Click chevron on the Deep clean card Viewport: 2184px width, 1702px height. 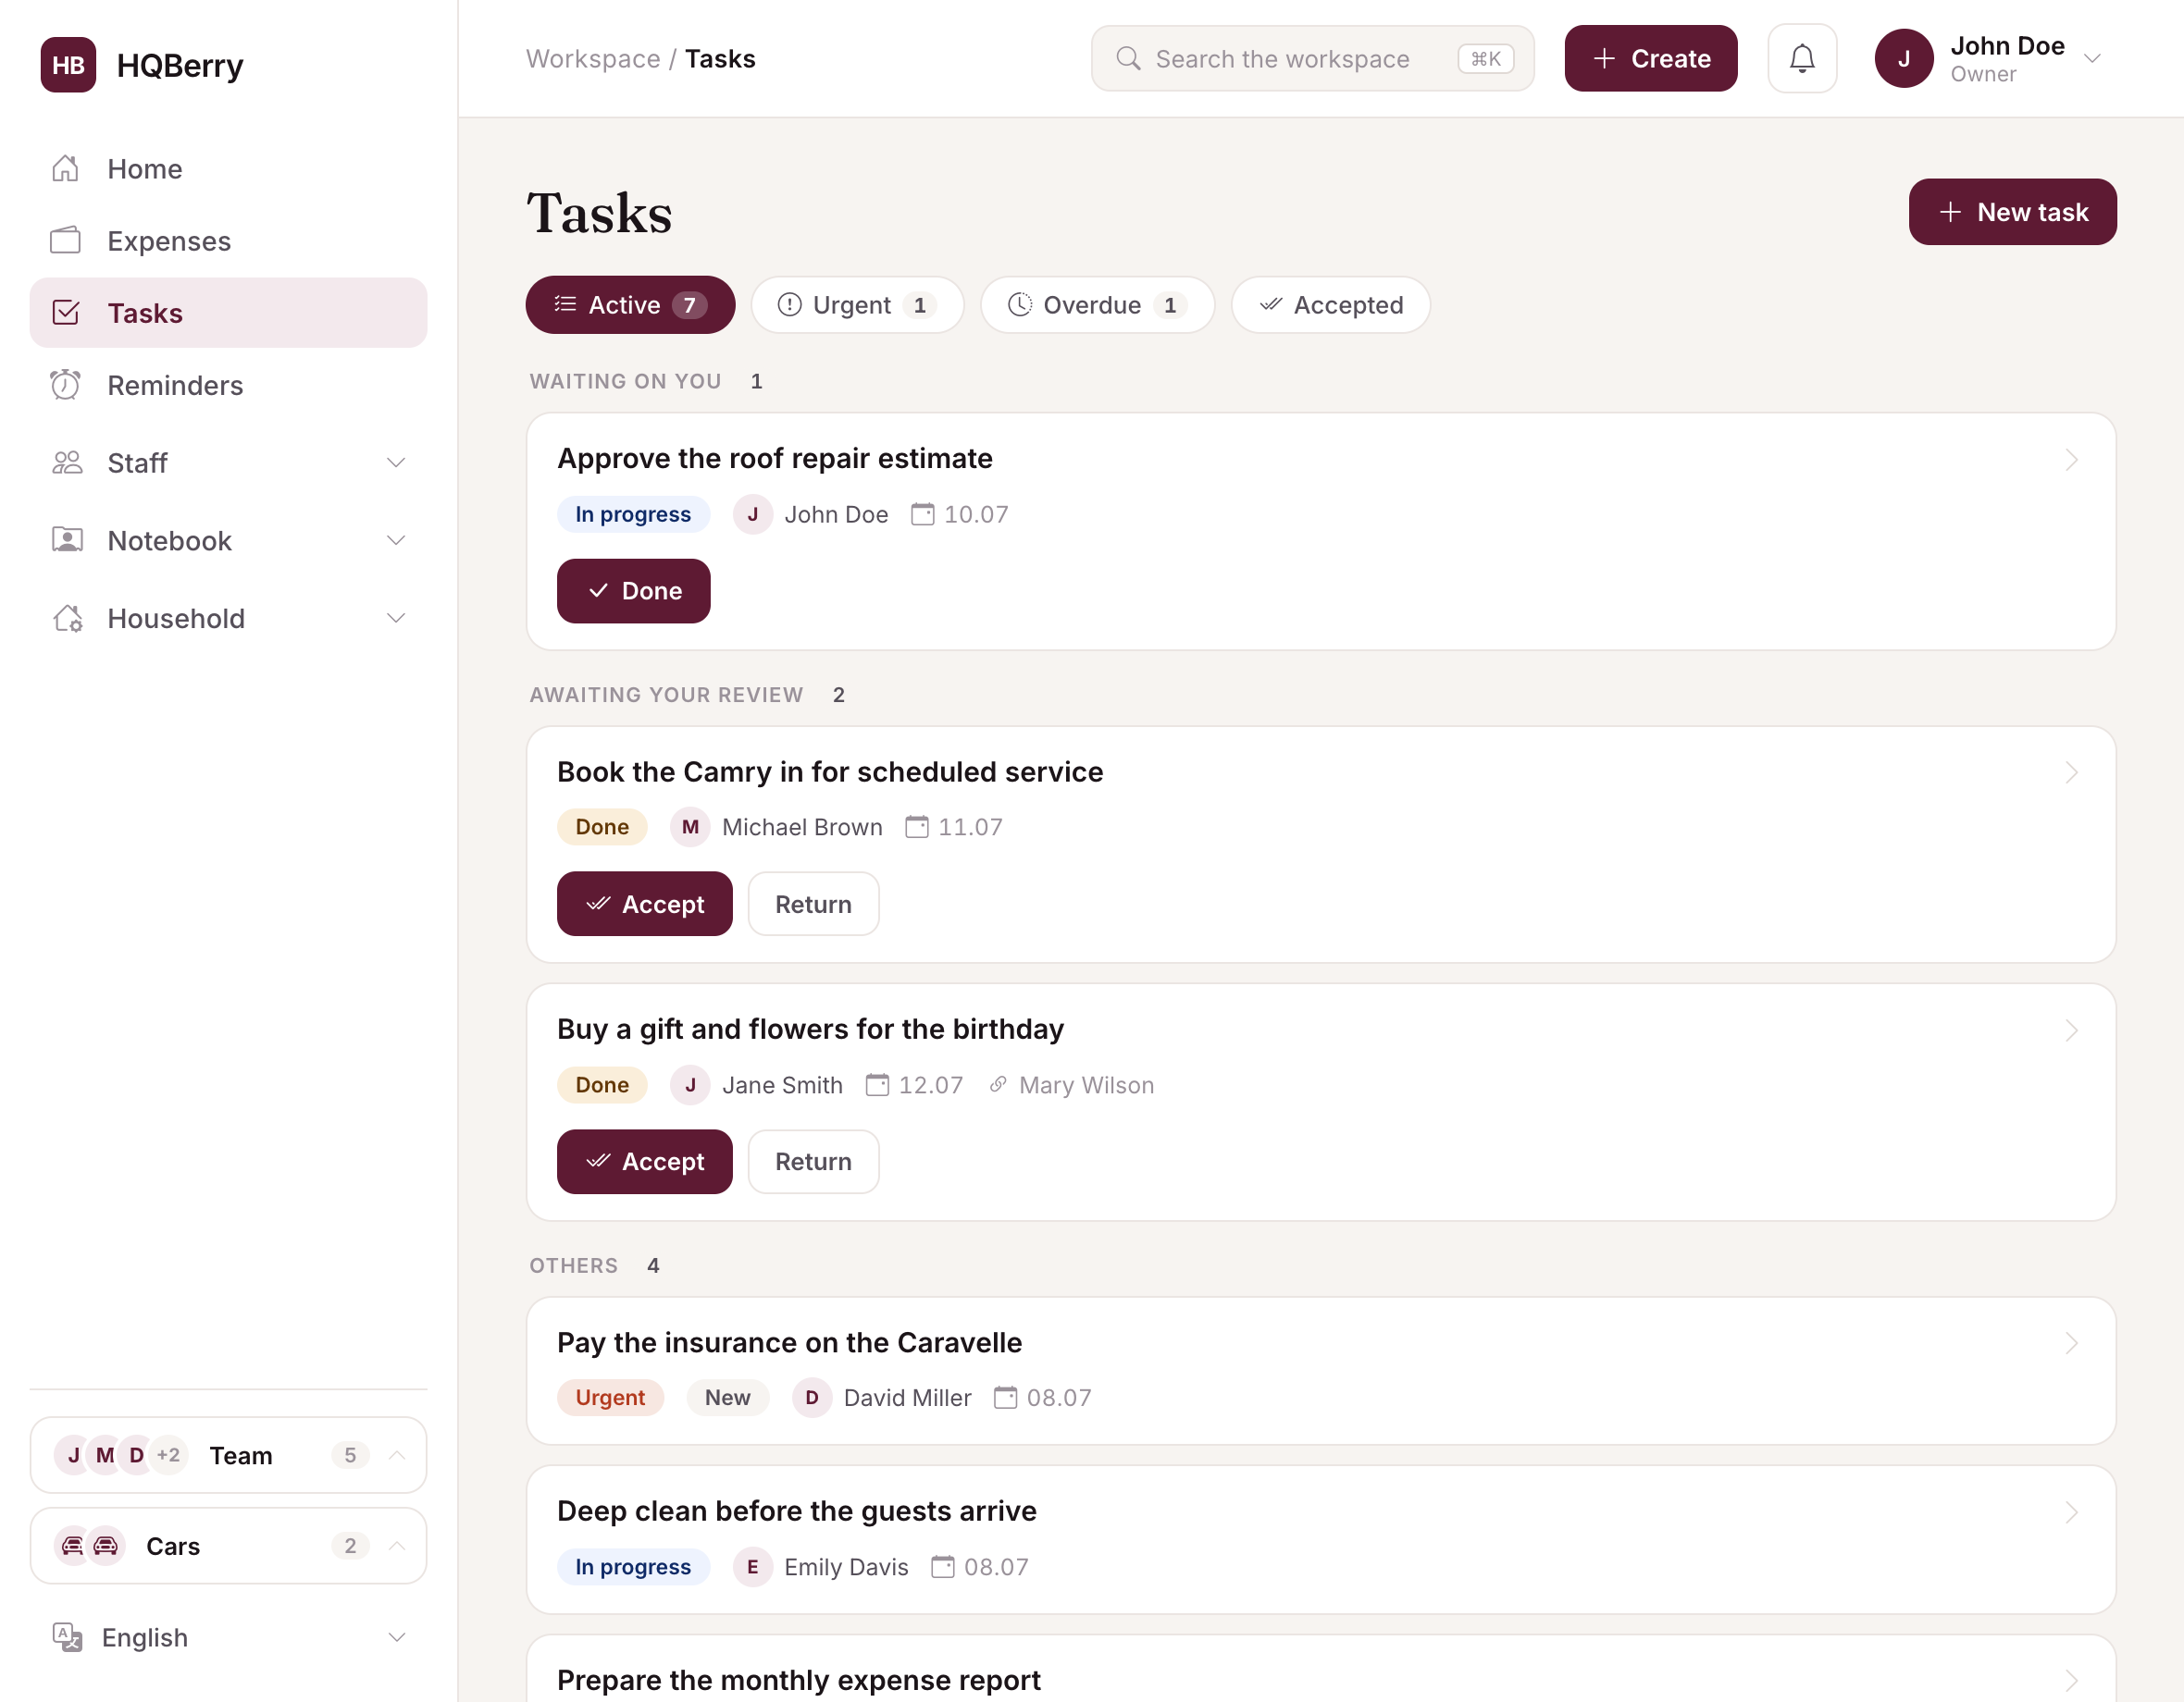pyautogui.click(x=2071, y=1513)
